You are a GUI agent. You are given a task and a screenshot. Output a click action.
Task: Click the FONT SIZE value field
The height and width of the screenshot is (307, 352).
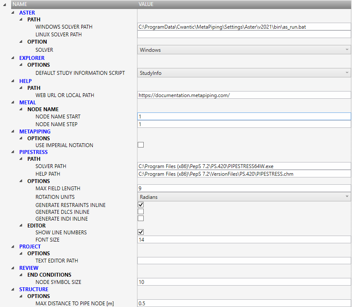tap(244, 239)
